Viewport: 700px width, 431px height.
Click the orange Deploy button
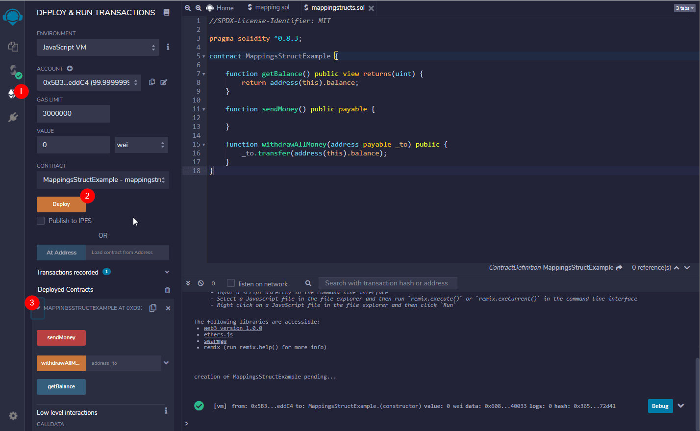coord(61,204)
